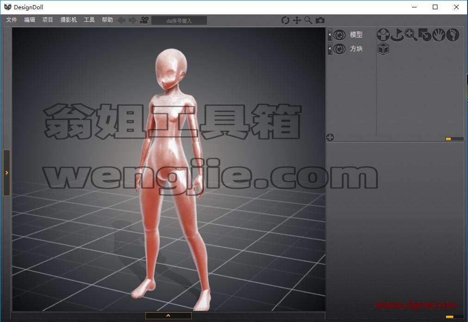Screen dimensions: 468x322
Task: Collapse the 方块 item arrow
Action: [330, 49]
